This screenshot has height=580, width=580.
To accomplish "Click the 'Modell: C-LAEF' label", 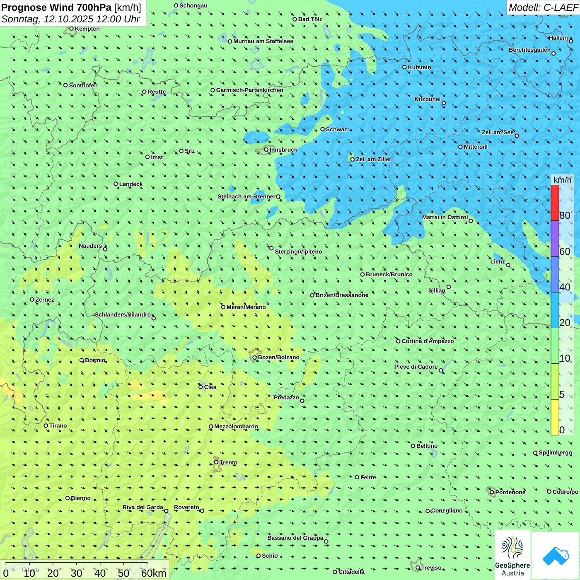I will tap(543, 7).
